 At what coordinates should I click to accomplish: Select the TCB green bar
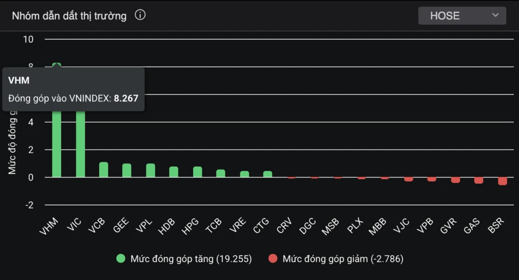coord(221,173)
